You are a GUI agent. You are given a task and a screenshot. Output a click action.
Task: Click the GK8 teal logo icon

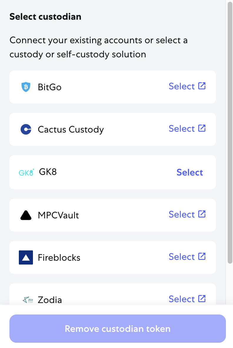26,172
